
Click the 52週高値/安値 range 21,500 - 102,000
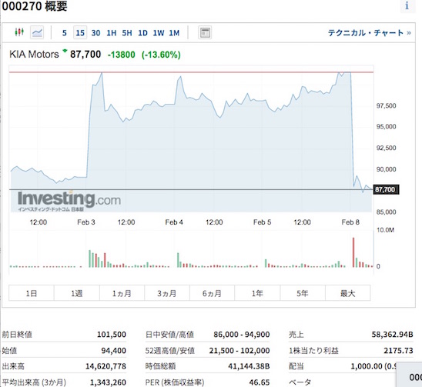pos(239,350)
